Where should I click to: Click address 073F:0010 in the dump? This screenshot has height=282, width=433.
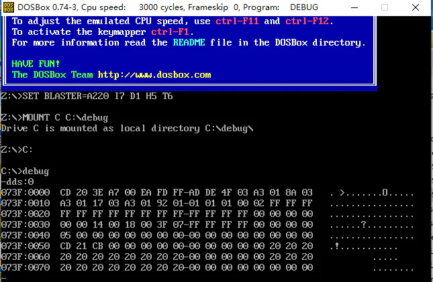[x=26, y=203]
